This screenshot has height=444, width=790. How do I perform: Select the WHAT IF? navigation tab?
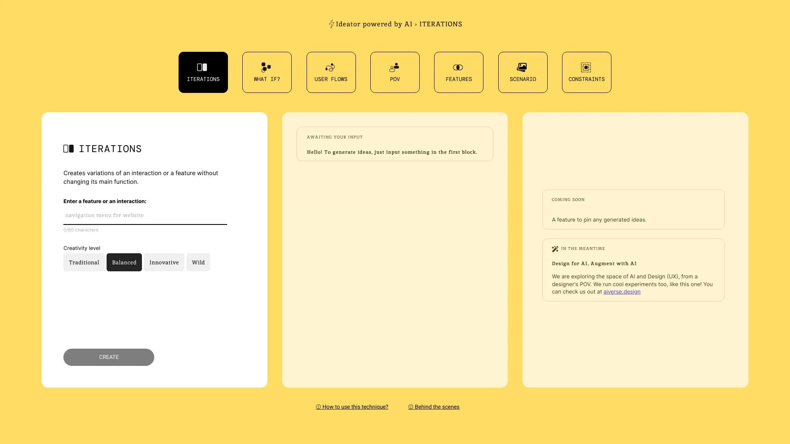[266, 72]
